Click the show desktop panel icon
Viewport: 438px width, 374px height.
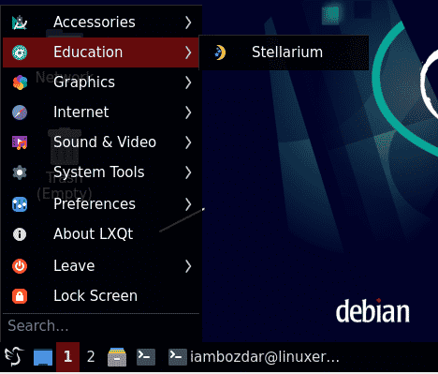tap(43, 357)
